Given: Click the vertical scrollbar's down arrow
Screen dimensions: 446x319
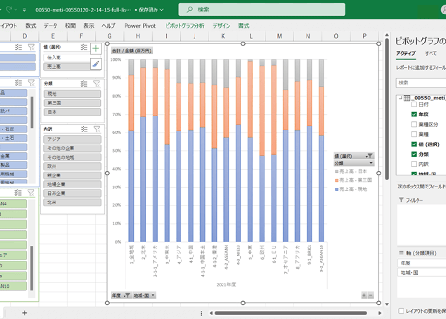Looking at the screenshot, I should tap(387, 304).
